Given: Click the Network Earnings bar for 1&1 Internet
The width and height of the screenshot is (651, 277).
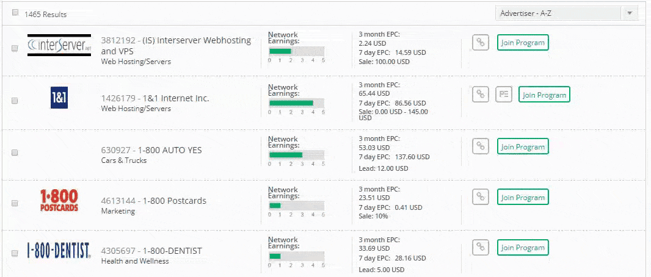Looking at the screenshot, I should 297,103.
